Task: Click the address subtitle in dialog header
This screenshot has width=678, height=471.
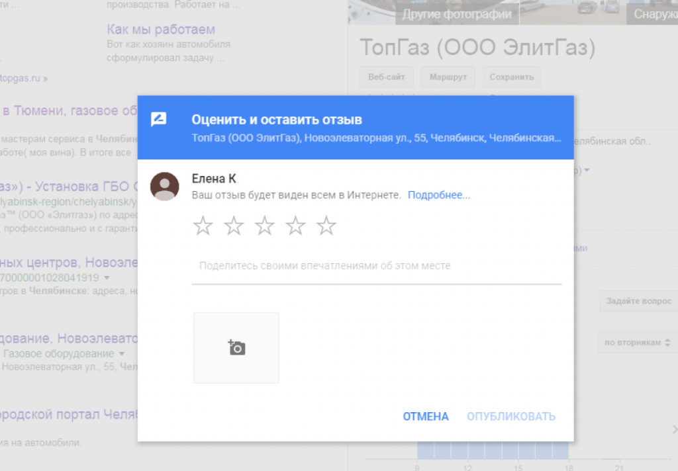Action: 376,138
